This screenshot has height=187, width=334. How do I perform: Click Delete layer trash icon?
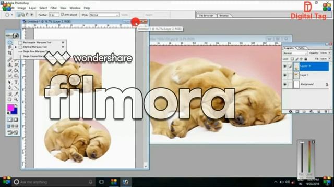[x=326, y=112]
